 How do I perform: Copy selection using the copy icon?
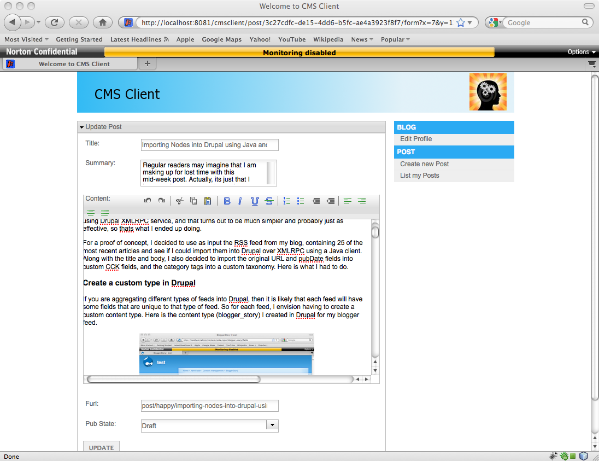pyautogui.click(x=193, y=201)
